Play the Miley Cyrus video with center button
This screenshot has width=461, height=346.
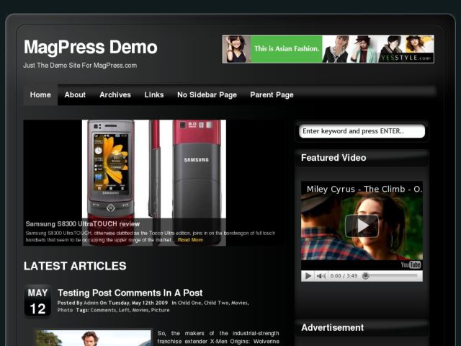click(x=362, y=226)
